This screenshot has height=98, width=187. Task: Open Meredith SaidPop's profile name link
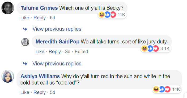tap(57, 42)
